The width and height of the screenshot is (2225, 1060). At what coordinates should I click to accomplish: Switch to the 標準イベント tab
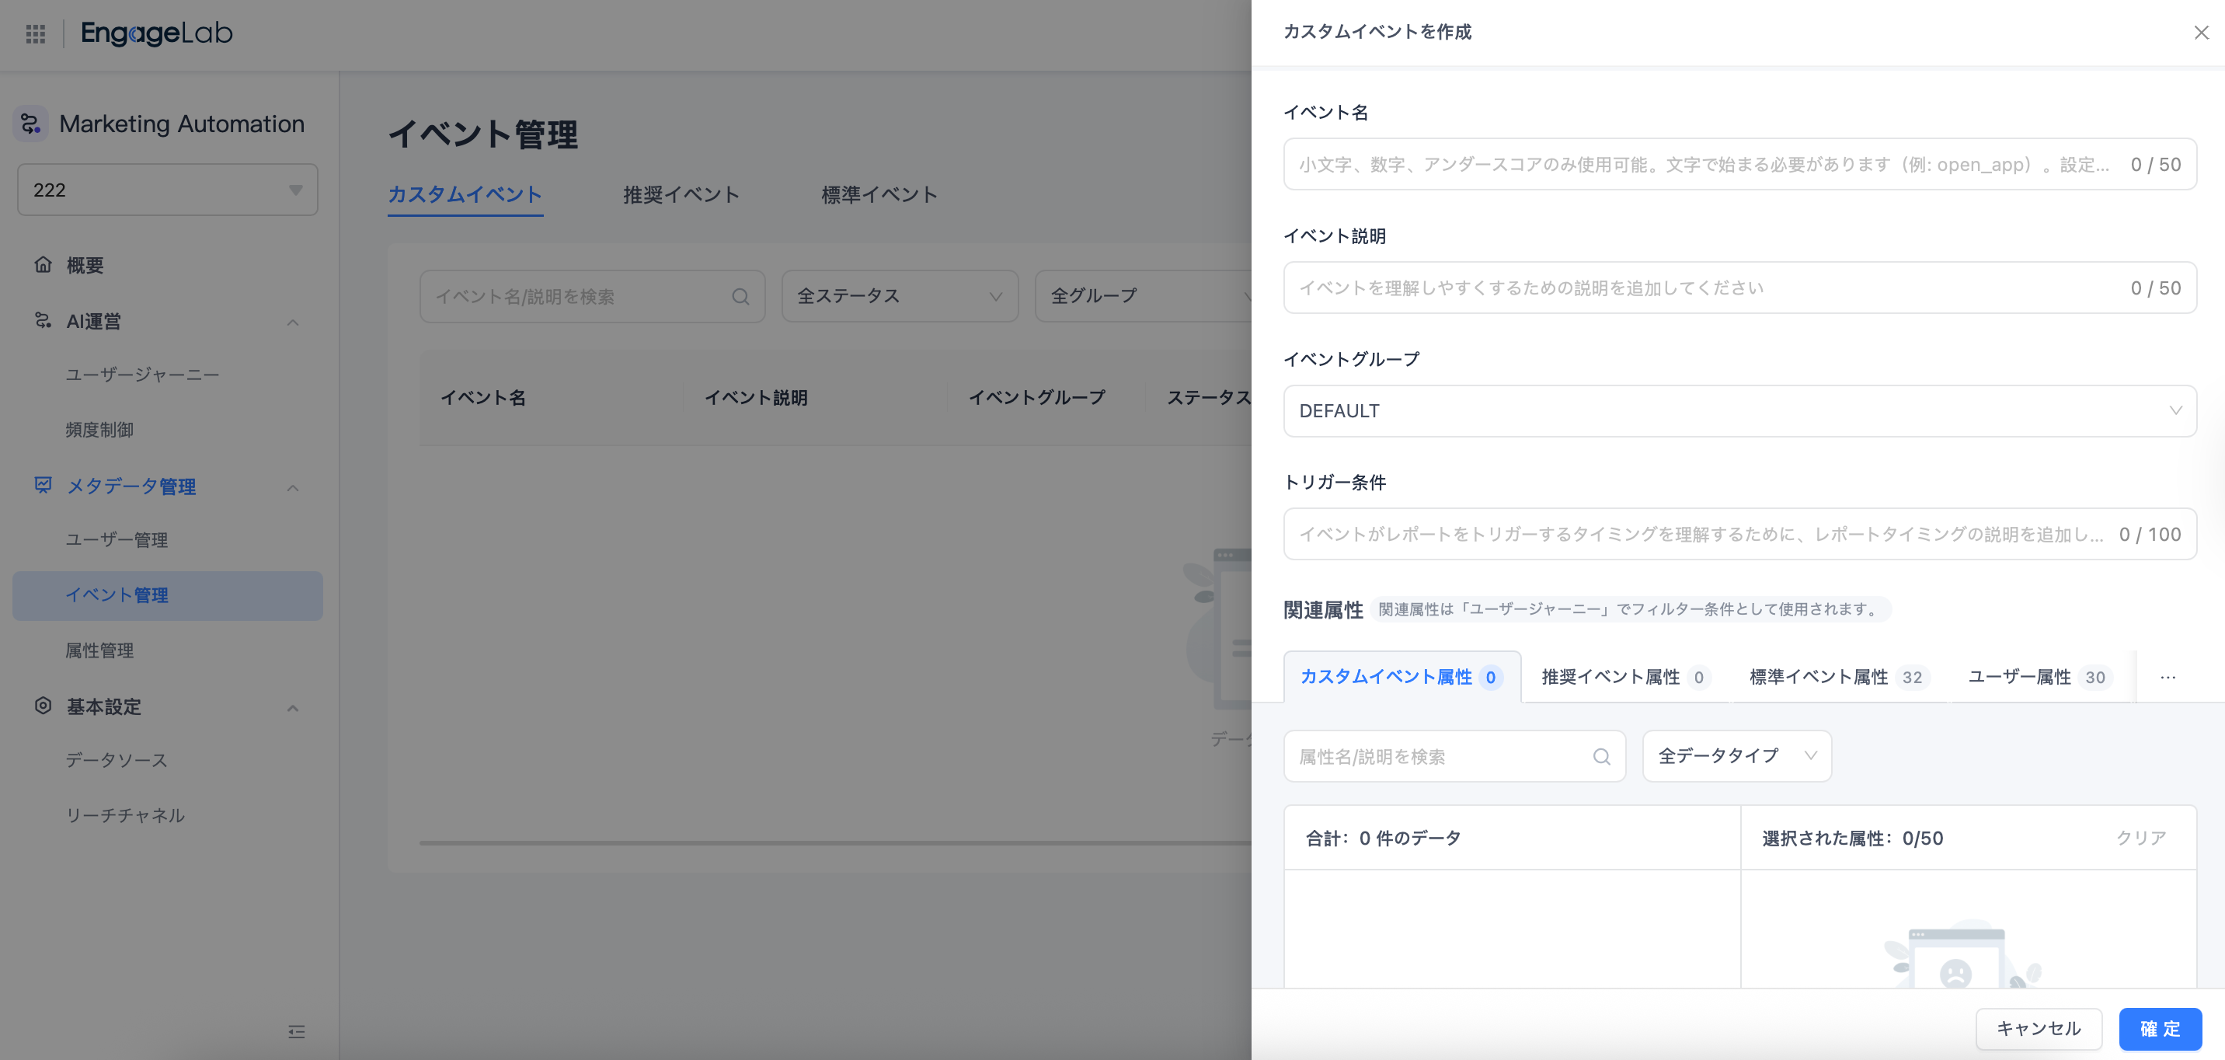tap(879, 194)
